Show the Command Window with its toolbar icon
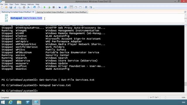 point(86,7)
